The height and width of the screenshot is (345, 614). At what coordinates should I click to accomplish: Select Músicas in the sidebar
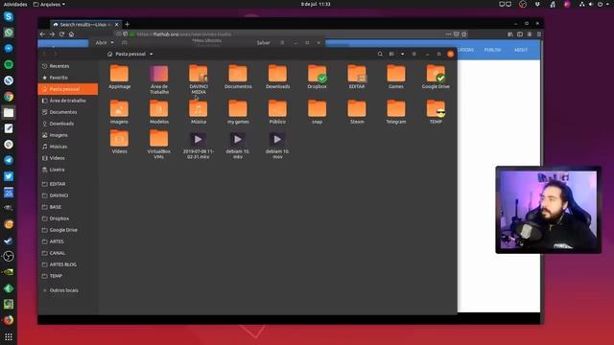[68, 147]
